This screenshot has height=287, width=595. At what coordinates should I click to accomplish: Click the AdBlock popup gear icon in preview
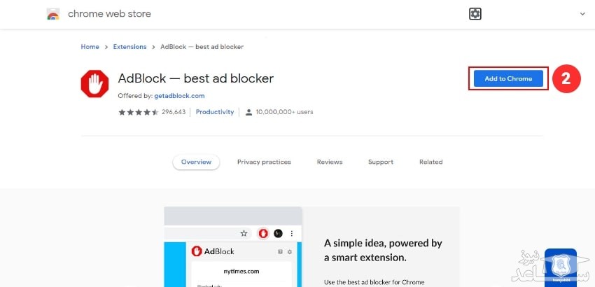point(290,251)
